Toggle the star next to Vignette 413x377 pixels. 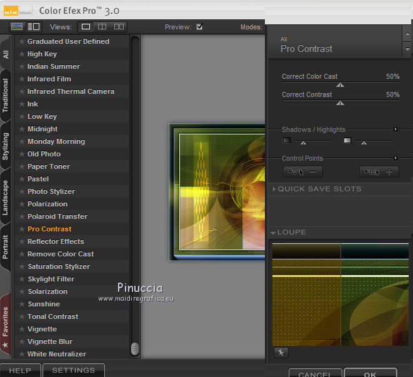pos(22,329)
